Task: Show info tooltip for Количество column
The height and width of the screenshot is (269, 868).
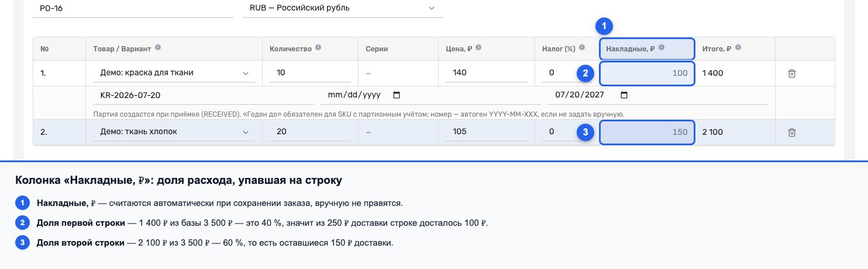Action: pyautogui.click(x=318, y=48)
